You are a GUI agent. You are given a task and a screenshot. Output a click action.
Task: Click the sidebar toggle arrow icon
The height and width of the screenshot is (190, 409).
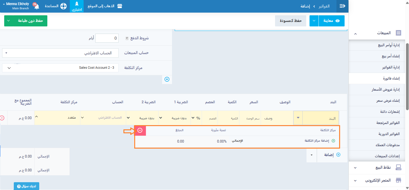point(342,6)
